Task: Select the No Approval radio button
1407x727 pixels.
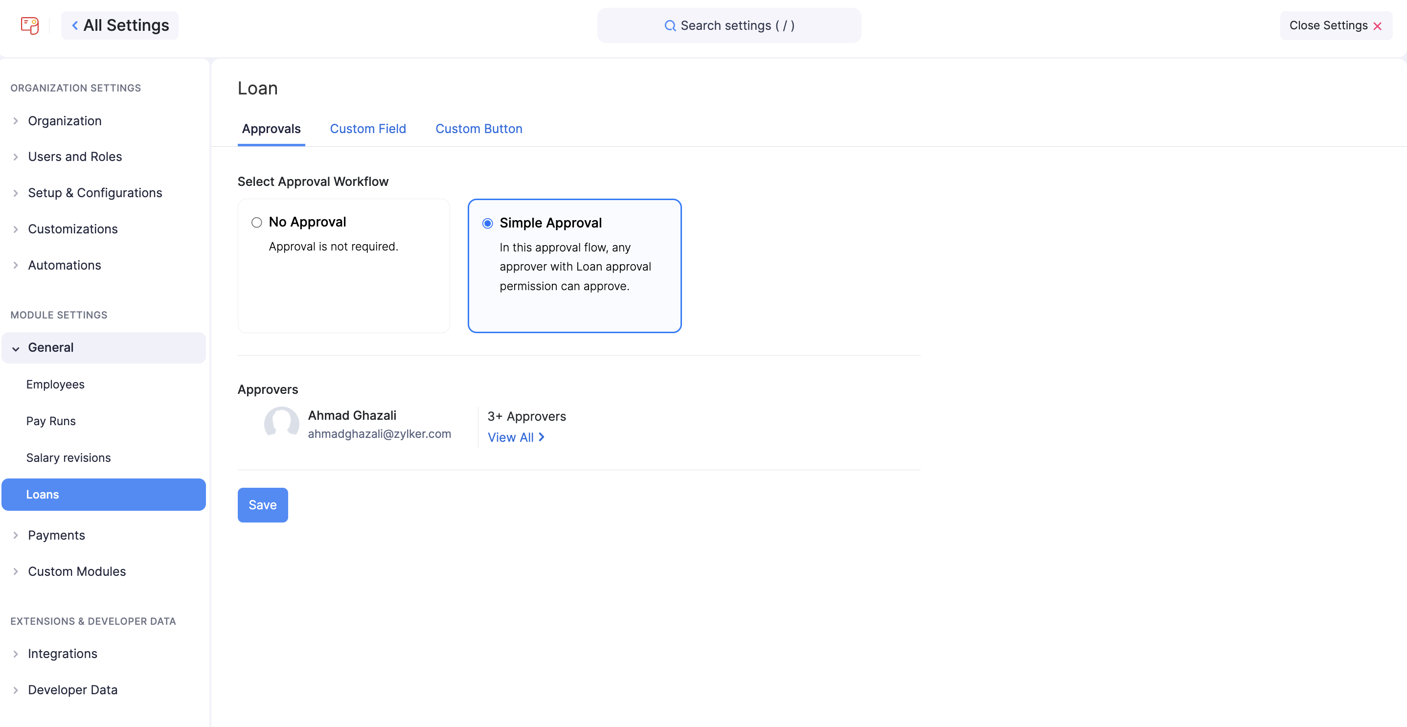Action: [256, 222]
